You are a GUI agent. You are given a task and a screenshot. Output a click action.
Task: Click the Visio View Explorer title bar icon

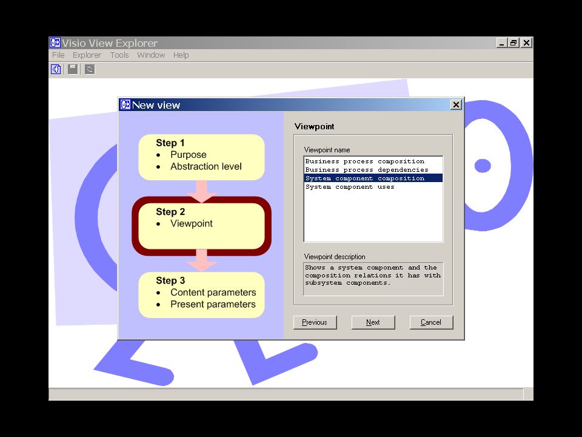(x=55, y=42)
